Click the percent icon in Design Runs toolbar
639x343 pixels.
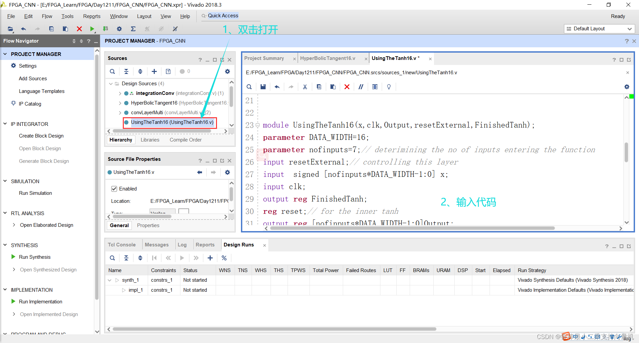(224, 258)
